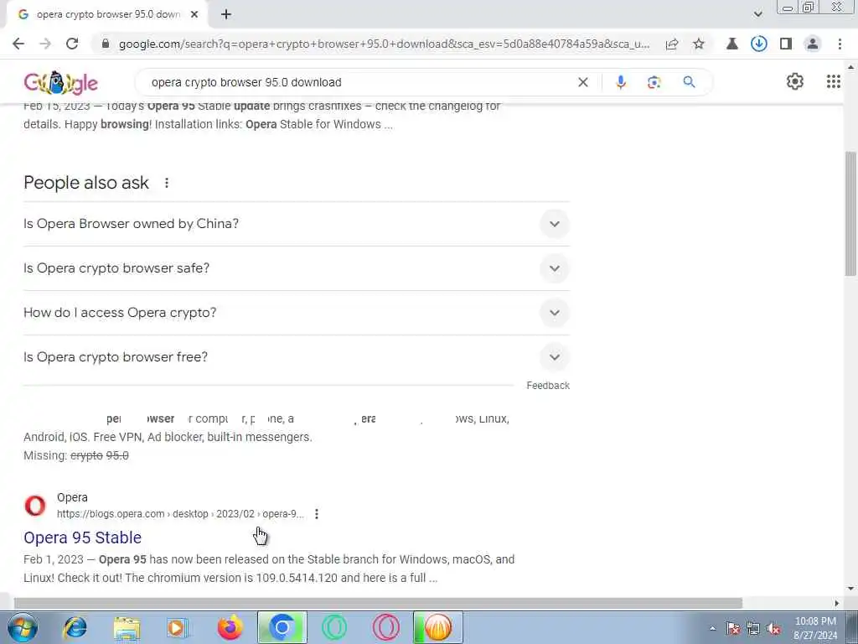Image resolution: width=858 pixels, height=644 pixels.
Task: Open Windows Media Player from taskbar
Action: tap(178, 627)
